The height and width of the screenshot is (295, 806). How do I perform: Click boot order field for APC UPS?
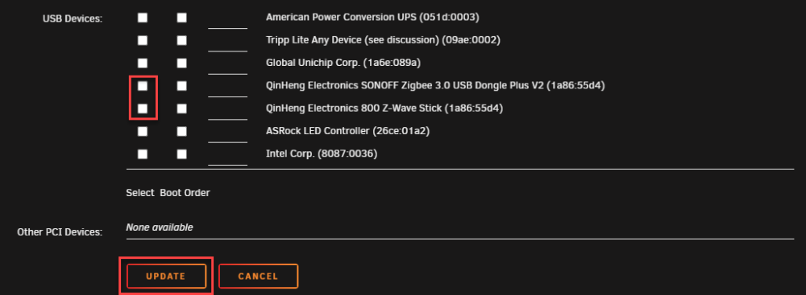[228, 19]
